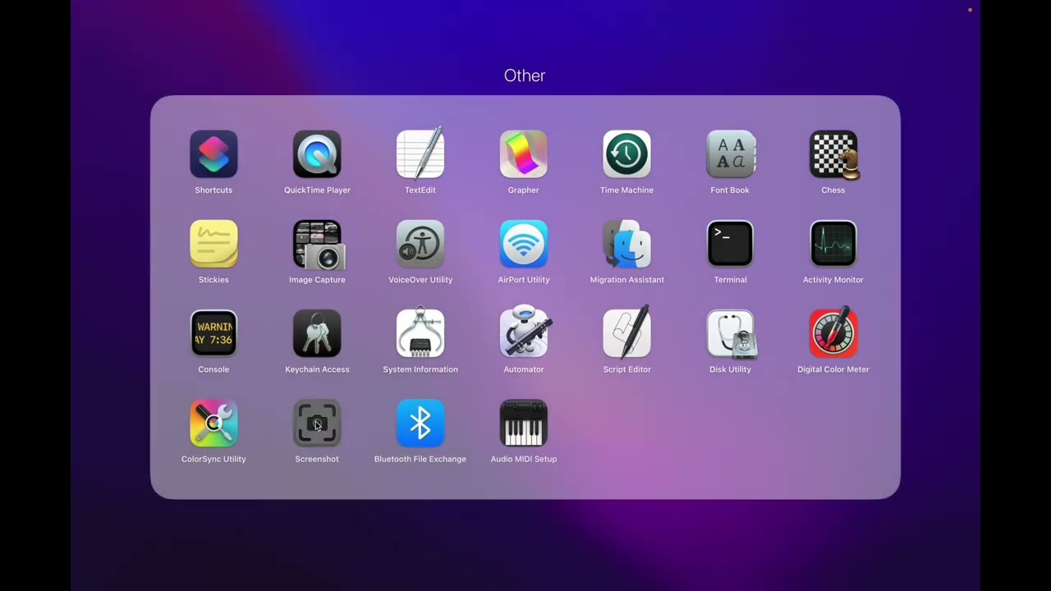Image resolution: width=1051 pixels, height=591 pixels.
Task: Launch Migration Assistant
Action: pyautogui.click(x=626, y=244)
